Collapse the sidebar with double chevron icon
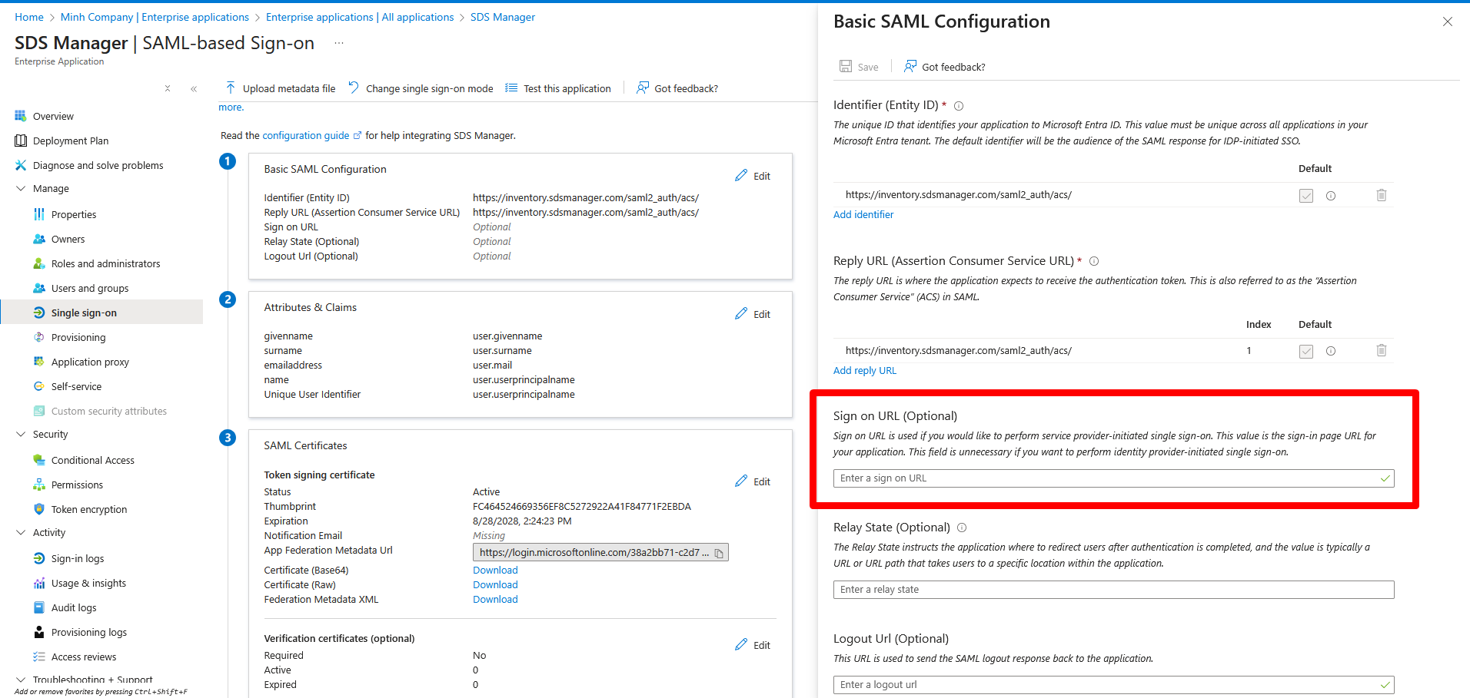The height and width of the screenshot is (698, 1470). [x=194, y=89]
